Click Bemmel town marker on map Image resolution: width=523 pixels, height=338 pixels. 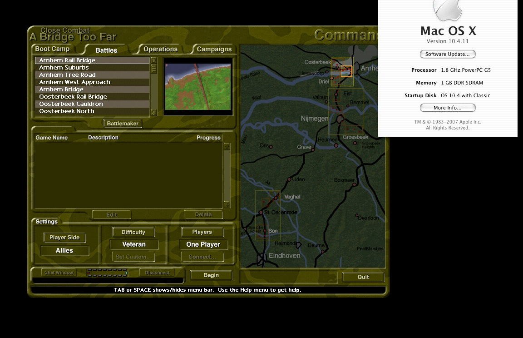coord(348,106)
